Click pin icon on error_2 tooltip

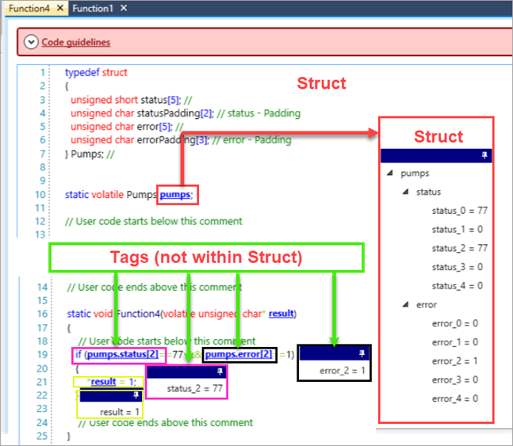[x=361, y=354]
